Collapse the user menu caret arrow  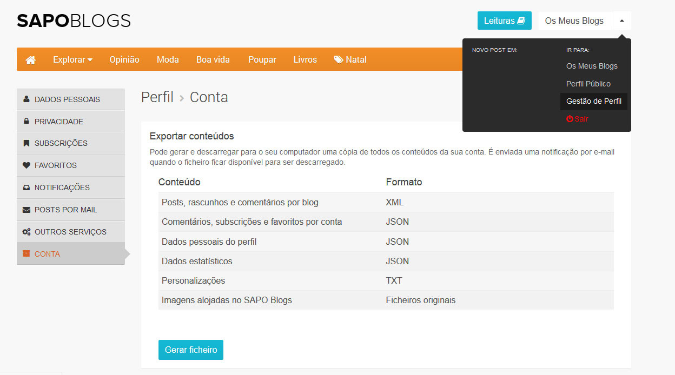point(622,21)
